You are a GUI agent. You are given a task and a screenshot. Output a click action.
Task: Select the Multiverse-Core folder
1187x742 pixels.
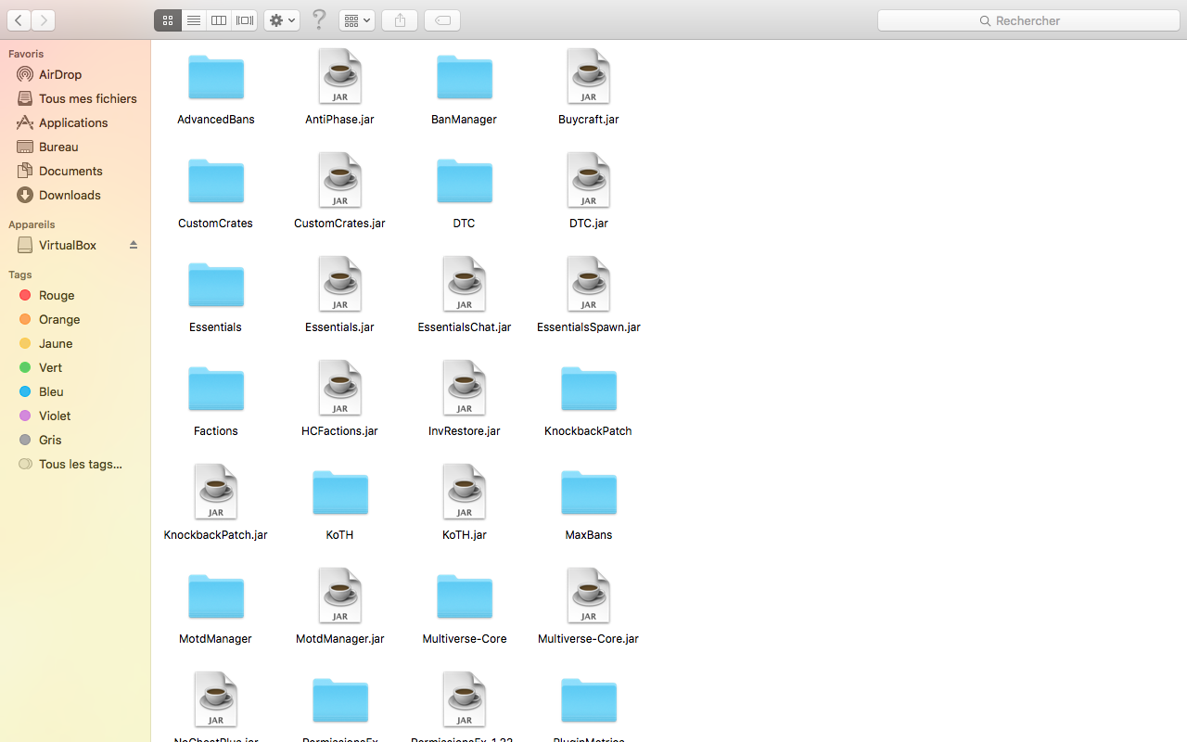tap(465, 608)
